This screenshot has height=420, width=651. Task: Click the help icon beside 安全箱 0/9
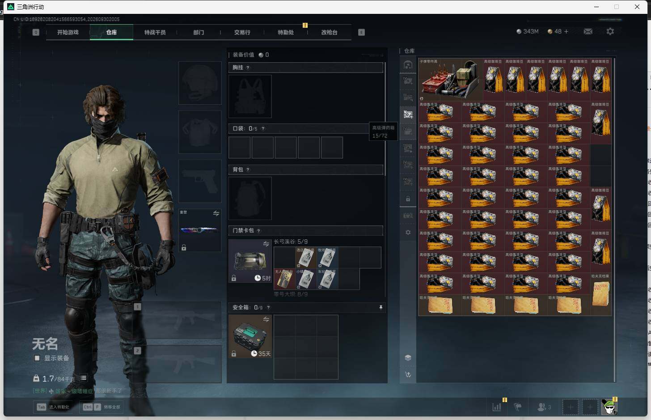click(x=268, y=307)
